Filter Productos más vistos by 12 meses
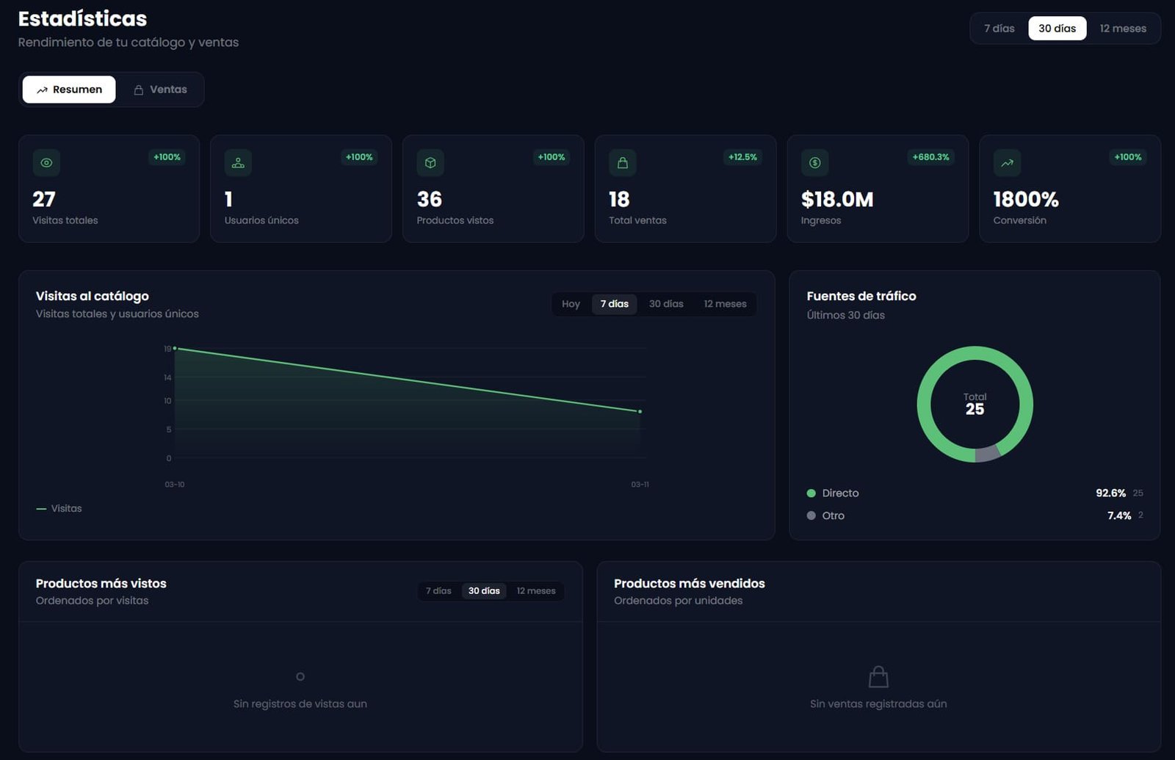 coord(535,591)
